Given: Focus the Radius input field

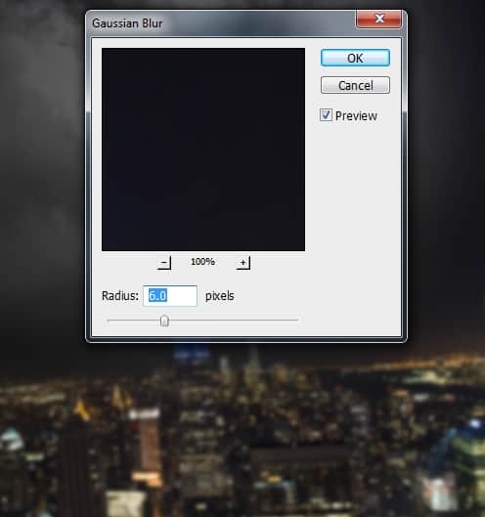Looking at the screenshot, I should point(170,296).
